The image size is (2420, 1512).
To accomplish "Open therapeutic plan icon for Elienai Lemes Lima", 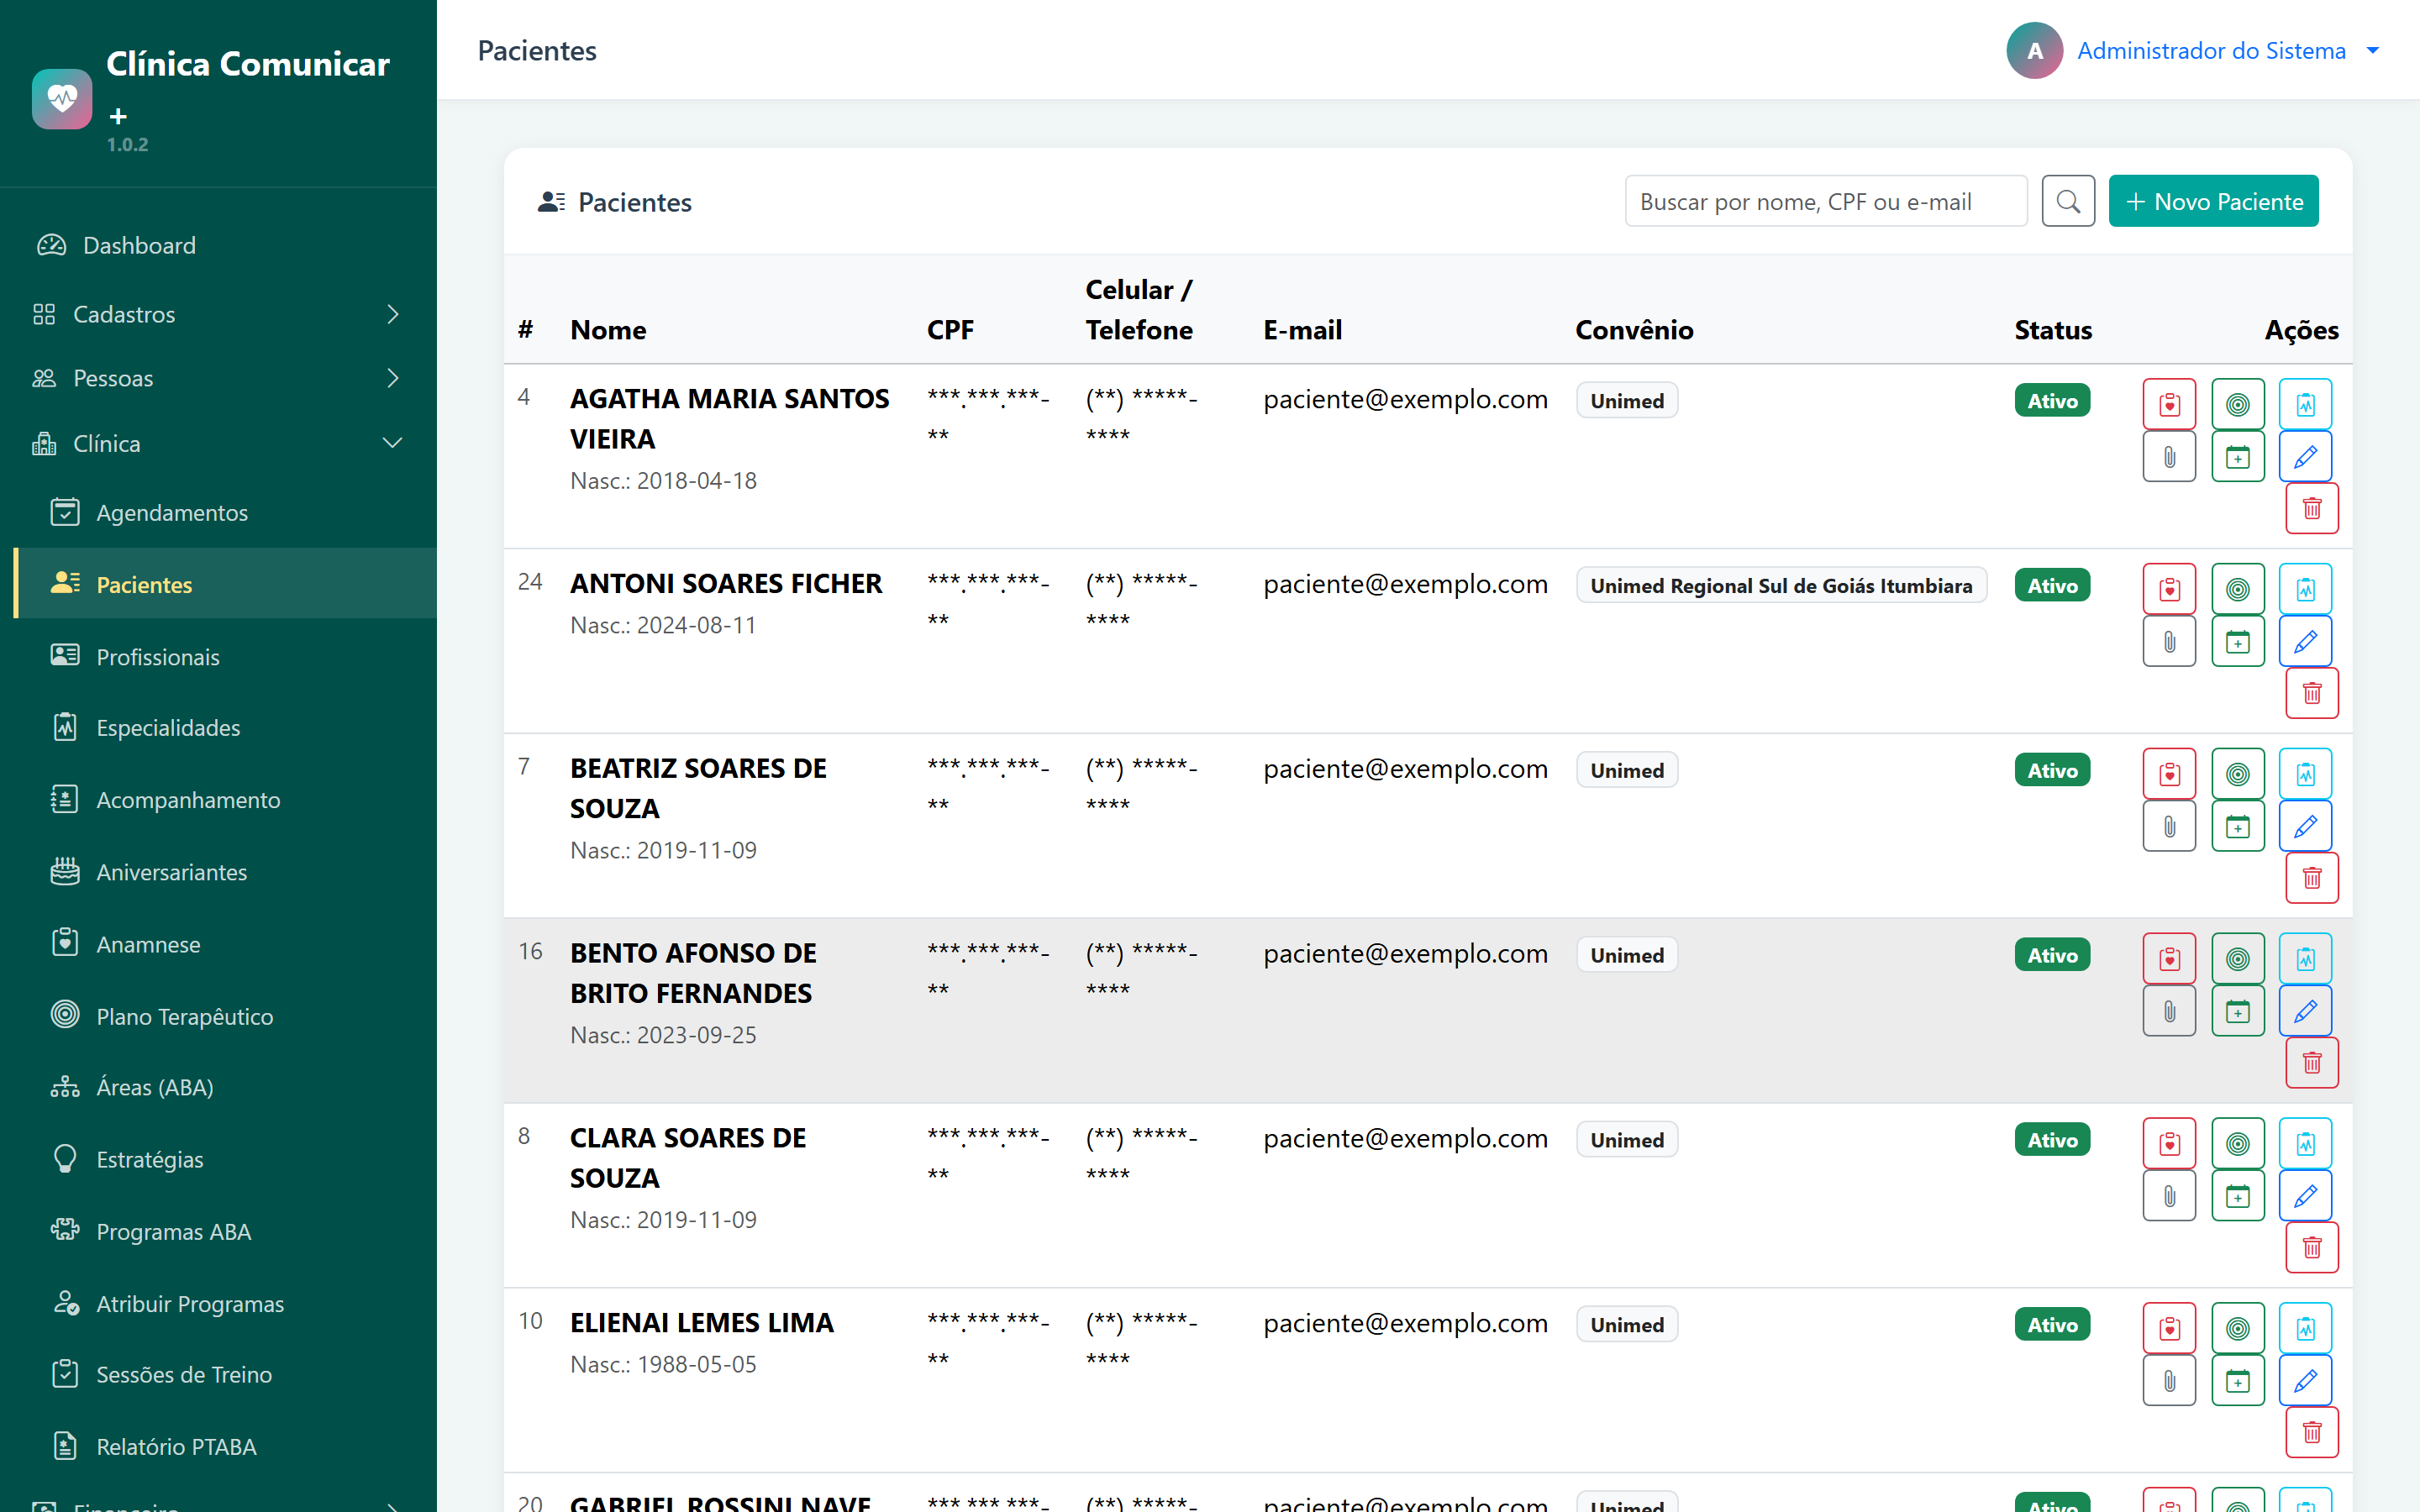I will (2237, 1329).
